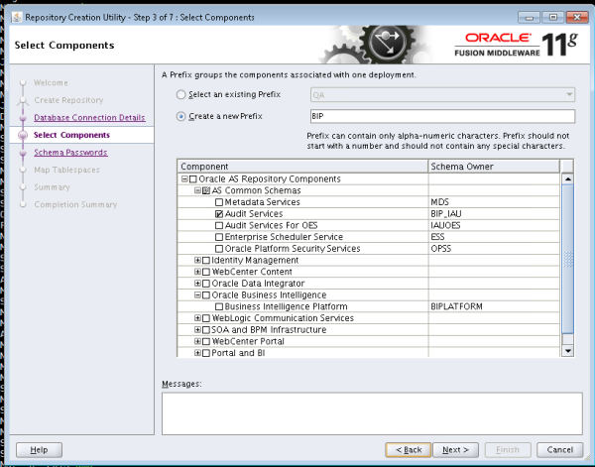This screenshot has height=467, width=595.
Task: Click the Java icon in title bar
Action: [17, 17]
